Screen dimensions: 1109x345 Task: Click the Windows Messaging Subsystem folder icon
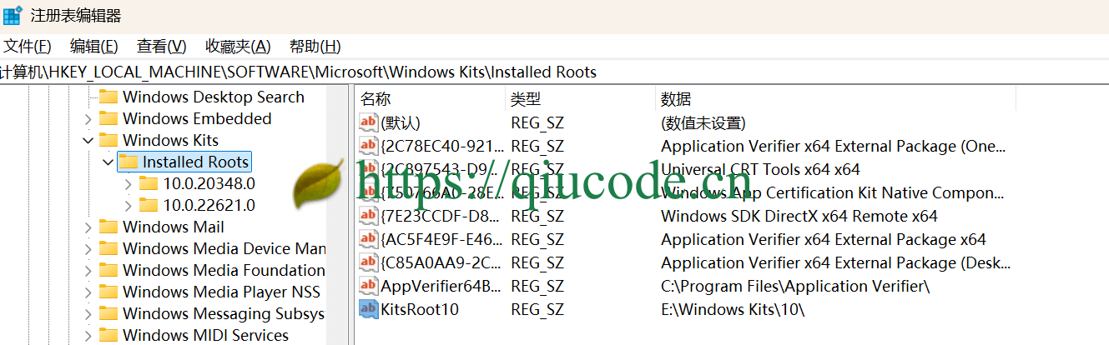[108, 313]
